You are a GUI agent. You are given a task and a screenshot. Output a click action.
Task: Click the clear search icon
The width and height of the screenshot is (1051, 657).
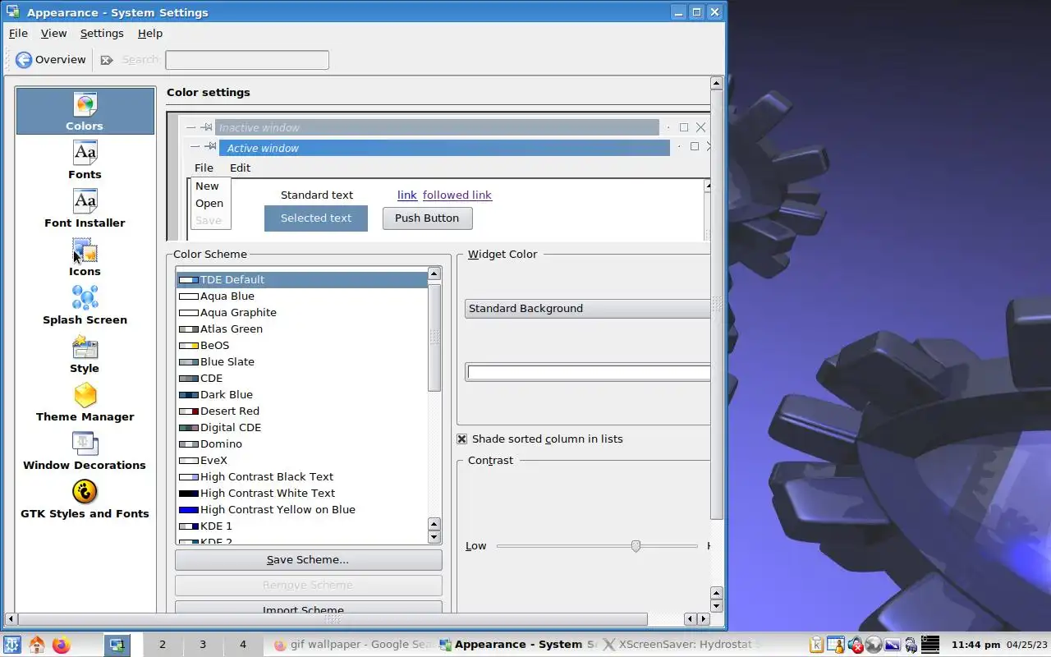(x=107, y=59)
